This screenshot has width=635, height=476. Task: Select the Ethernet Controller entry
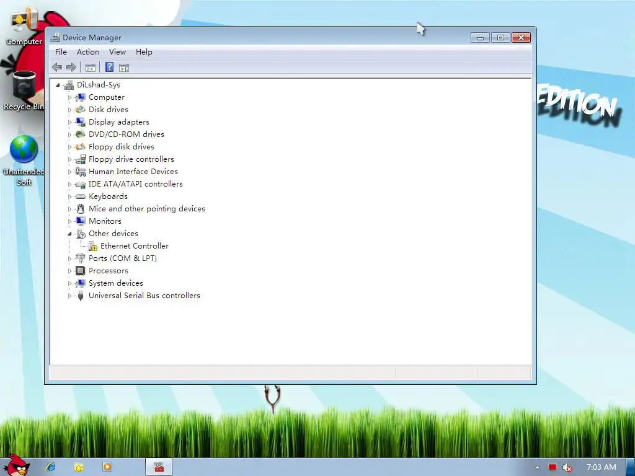pyautogui.click(x=135, y=245)
